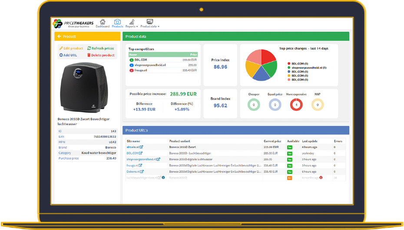Click the Brand Index value 95.62
404x230 pixels.
click(220, 106)
